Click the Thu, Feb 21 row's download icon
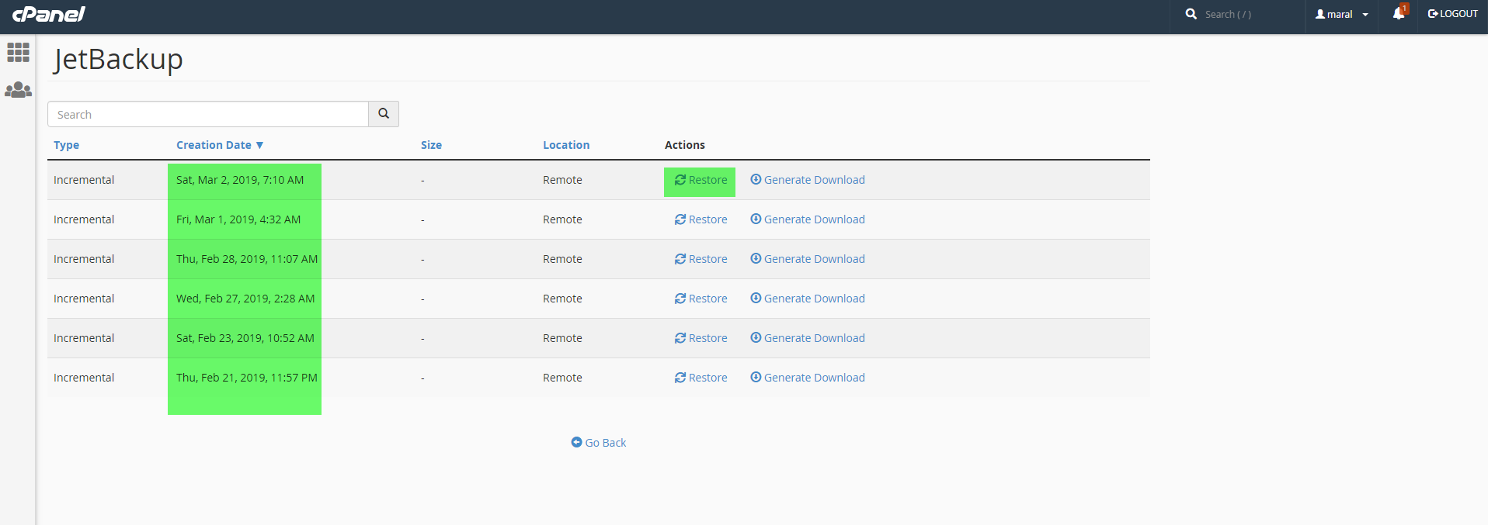Image resolution: width=1488 pixels, height=525 pixels. tap(756, 377)
